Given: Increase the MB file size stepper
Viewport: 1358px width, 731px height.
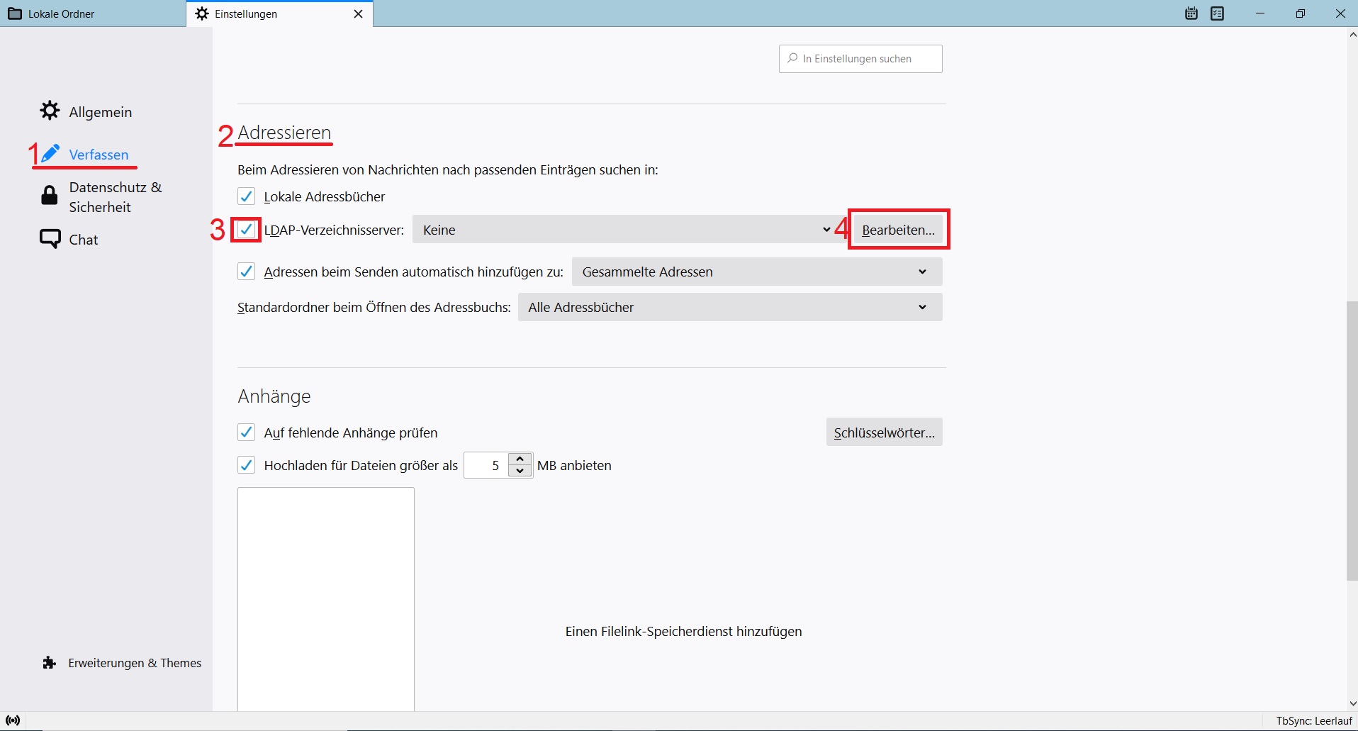Looking at the screenshot, I should (520, 459).
